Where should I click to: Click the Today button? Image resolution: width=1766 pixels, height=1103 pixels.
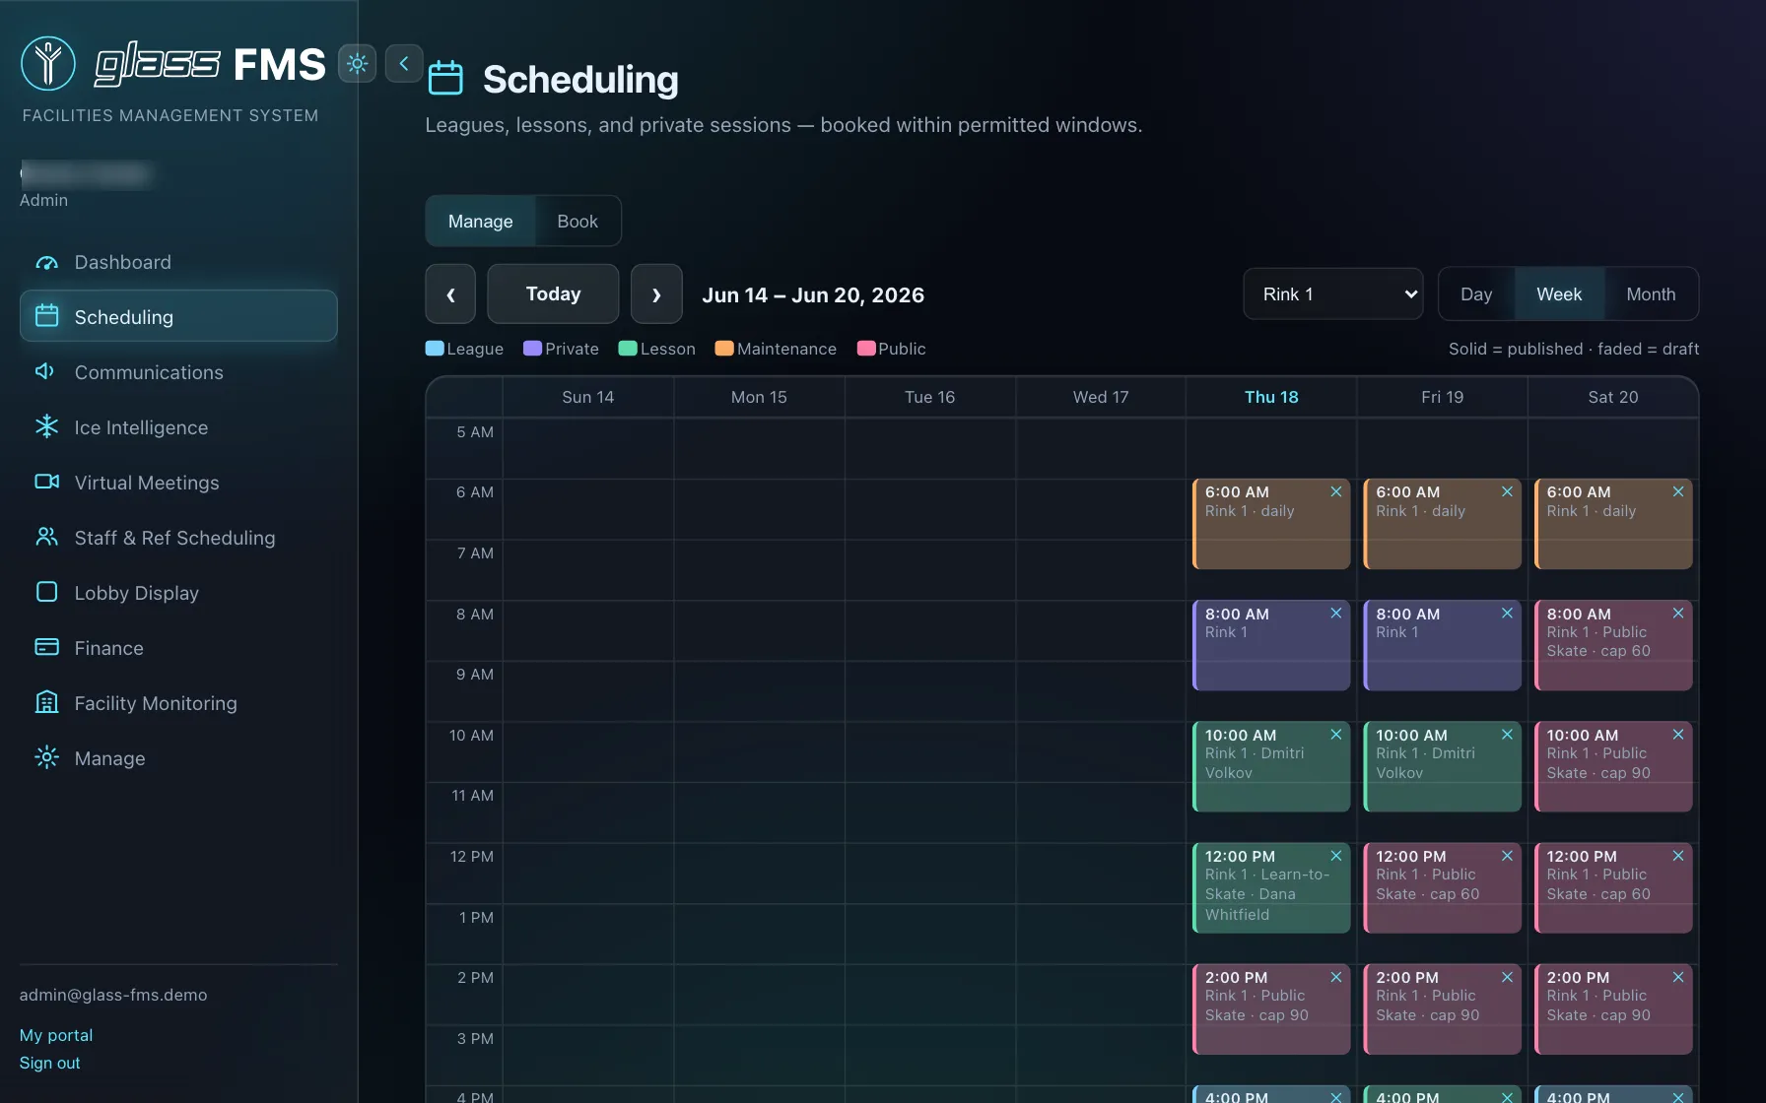(x=553, y=293)
